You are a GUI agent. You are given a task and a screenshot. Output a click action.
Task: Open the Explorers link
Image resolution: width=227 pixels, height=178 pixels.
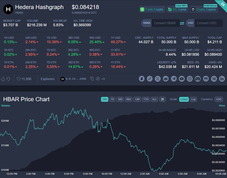pyautogui.click(x=48, y=79)
